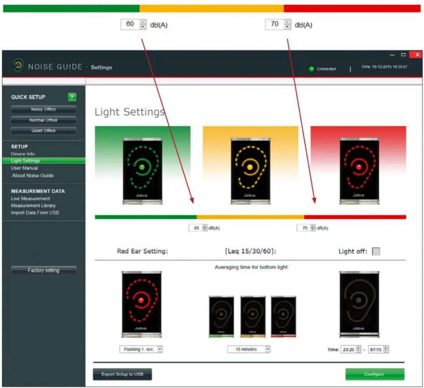Viewport: 424px width, 388px height.
Task: Click the Red Ear Setting label
Action: (x=142, y=251)
